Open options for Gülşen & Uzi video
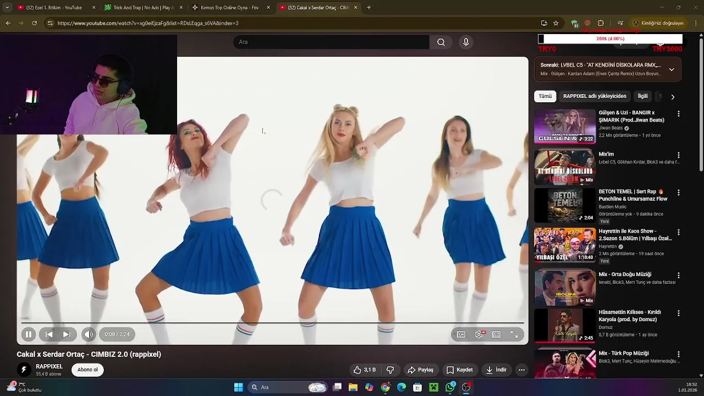The width and height of the screenshot is (704, 396). pos(678,114)
